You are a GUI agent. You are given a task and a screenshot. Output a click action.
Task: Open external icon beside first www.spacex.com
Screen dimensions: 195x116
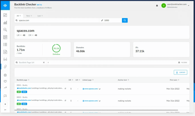click(100, 89)
